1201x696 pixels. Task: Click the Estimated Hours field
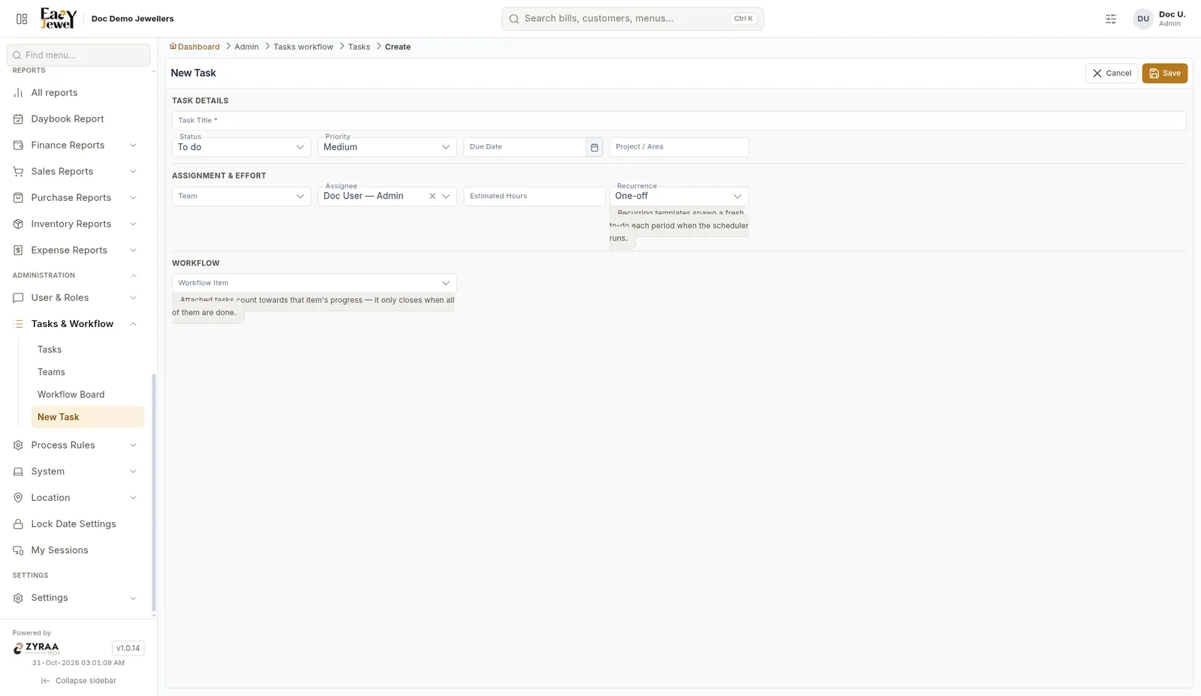[534, 196]
